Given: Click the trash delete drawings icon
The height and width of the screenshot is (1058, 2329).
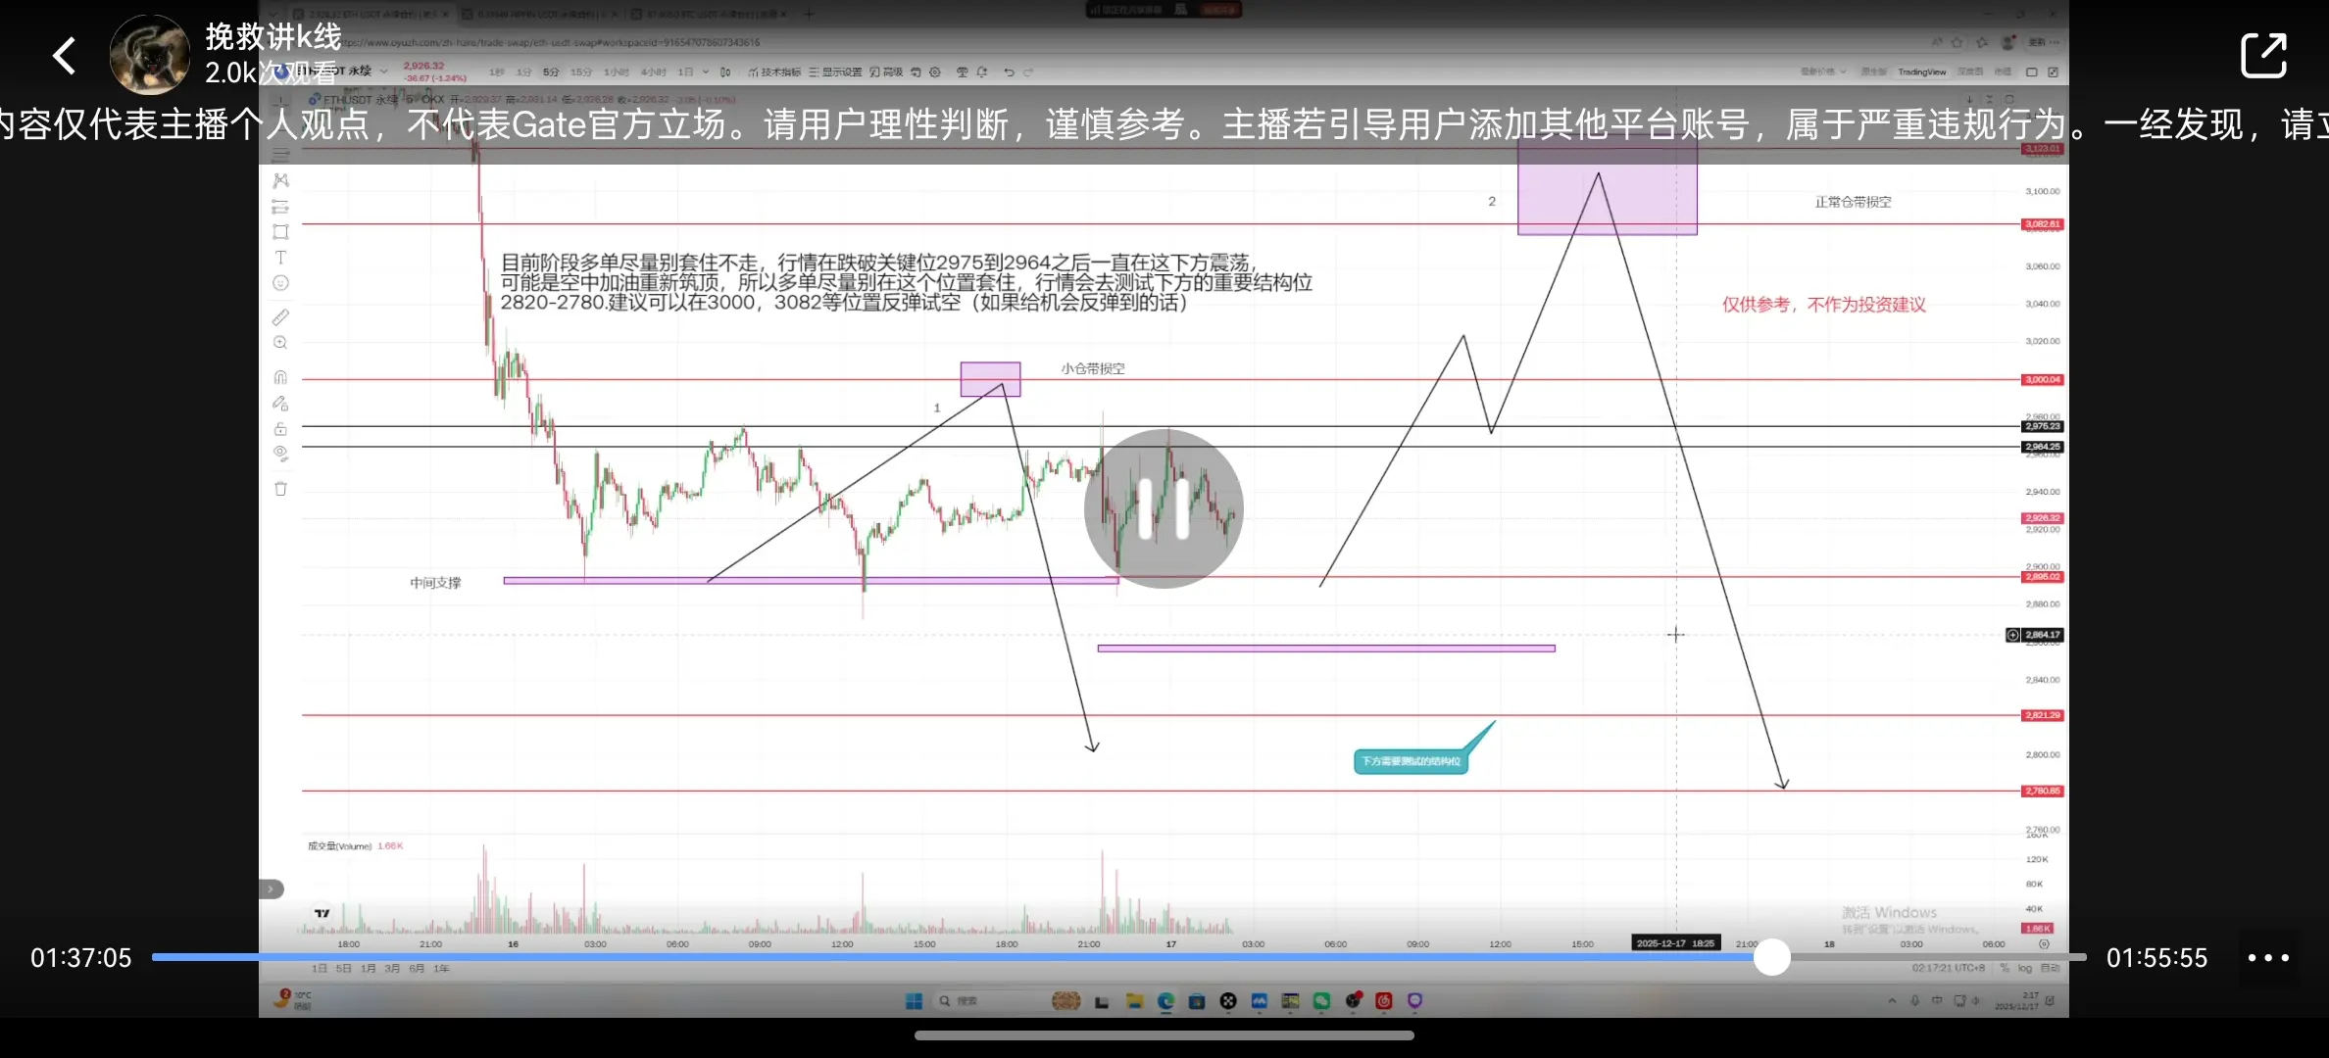Looking at the screenshot, I should 280,489.
